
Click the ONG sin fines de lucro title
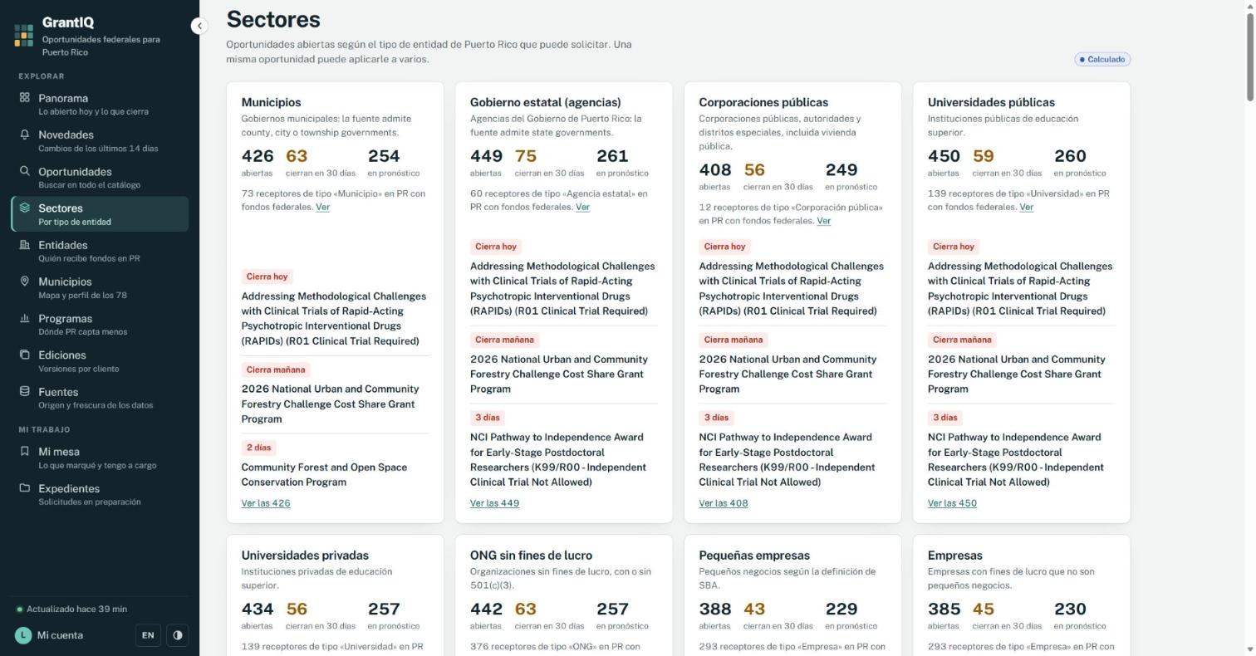(531, 556)
